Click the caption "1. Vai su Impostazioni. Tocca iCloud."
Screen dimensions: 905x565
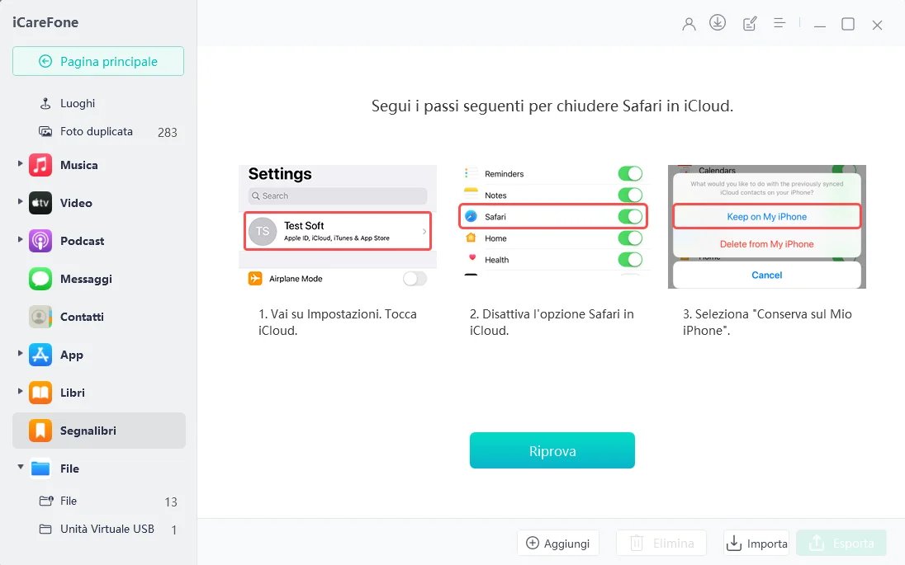(338, 323)
